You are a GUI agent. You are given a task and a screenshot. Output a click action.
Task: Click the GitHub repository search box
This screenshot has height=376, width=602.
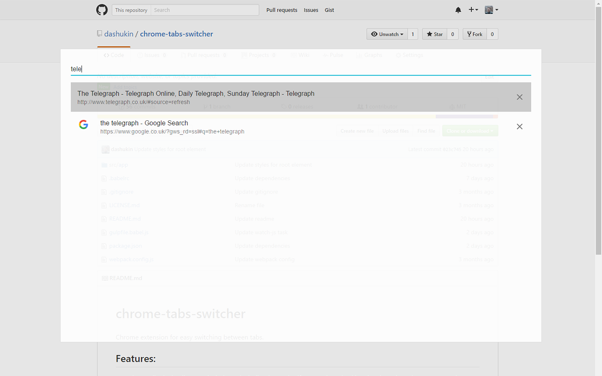tap(205, 10)
